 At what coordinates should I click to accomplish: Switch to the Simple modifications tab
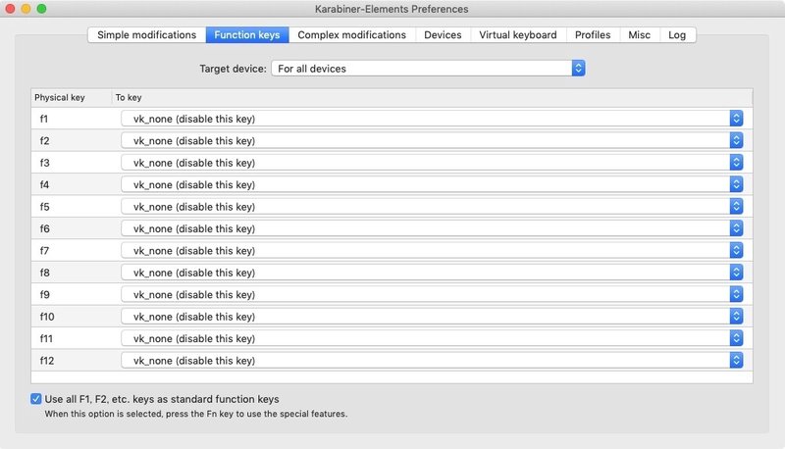[146, 35]
